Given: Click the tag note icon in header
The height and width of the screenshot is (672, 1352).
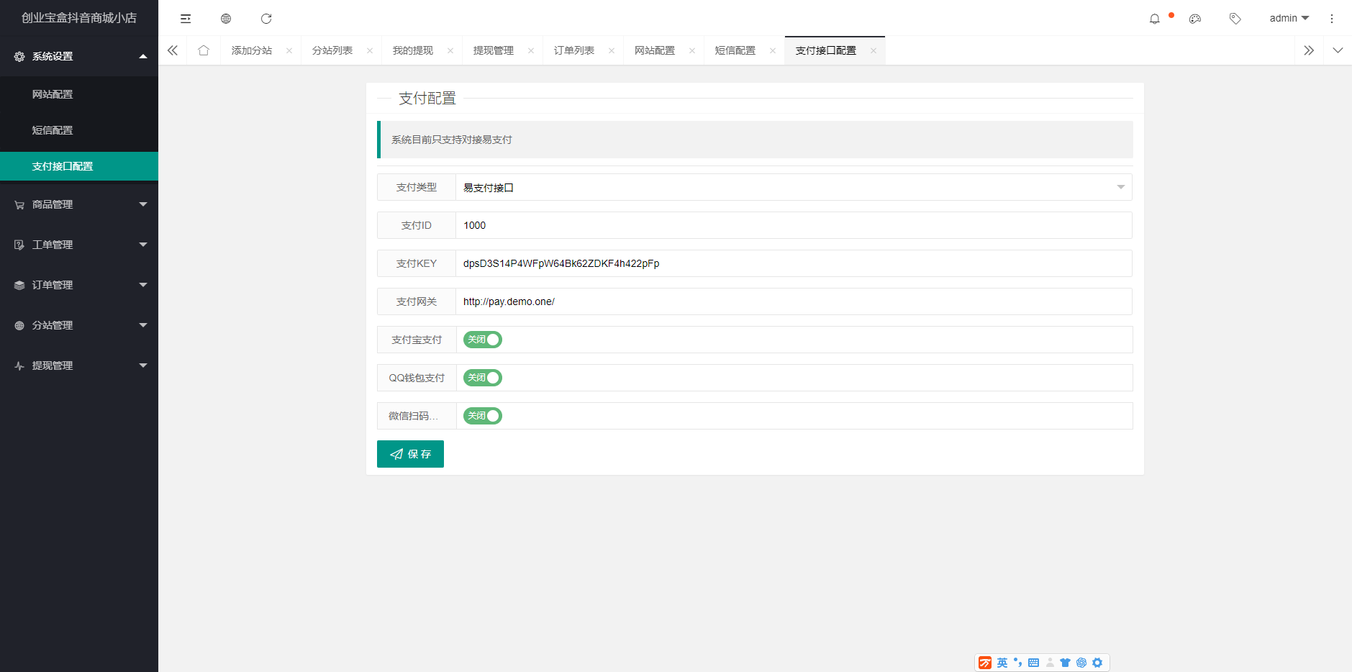Looking at the screenshot, I should point(1235,19).
